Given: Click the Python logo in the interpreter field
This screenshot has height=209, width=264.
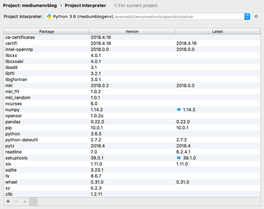Looking at the screenshot, I should [x=49, y=16].
